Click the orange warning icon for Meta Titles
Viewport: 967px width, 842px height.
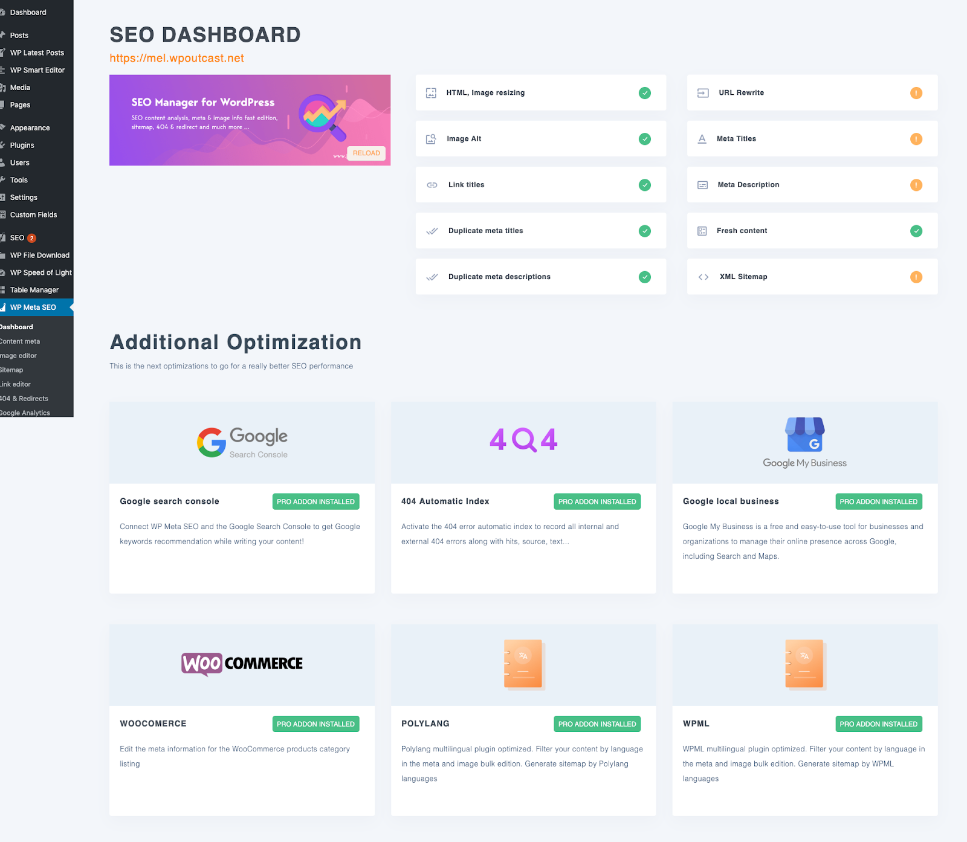(x=916, y=139)
